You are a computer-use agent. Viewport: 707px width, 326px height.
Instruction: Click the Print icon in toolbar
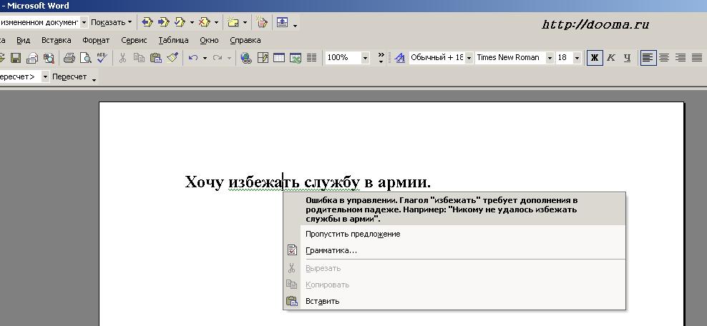69,58
